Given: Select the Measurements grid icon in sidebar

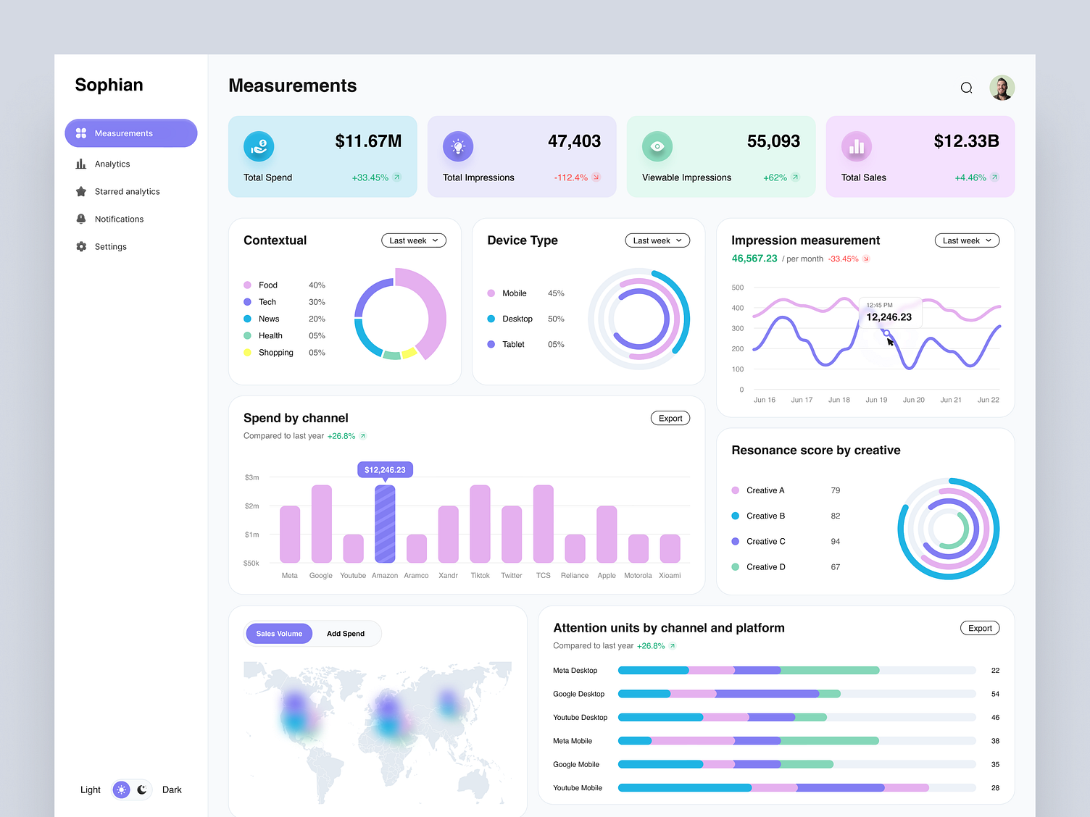Looking at the screenshot, I should [82, 133].
